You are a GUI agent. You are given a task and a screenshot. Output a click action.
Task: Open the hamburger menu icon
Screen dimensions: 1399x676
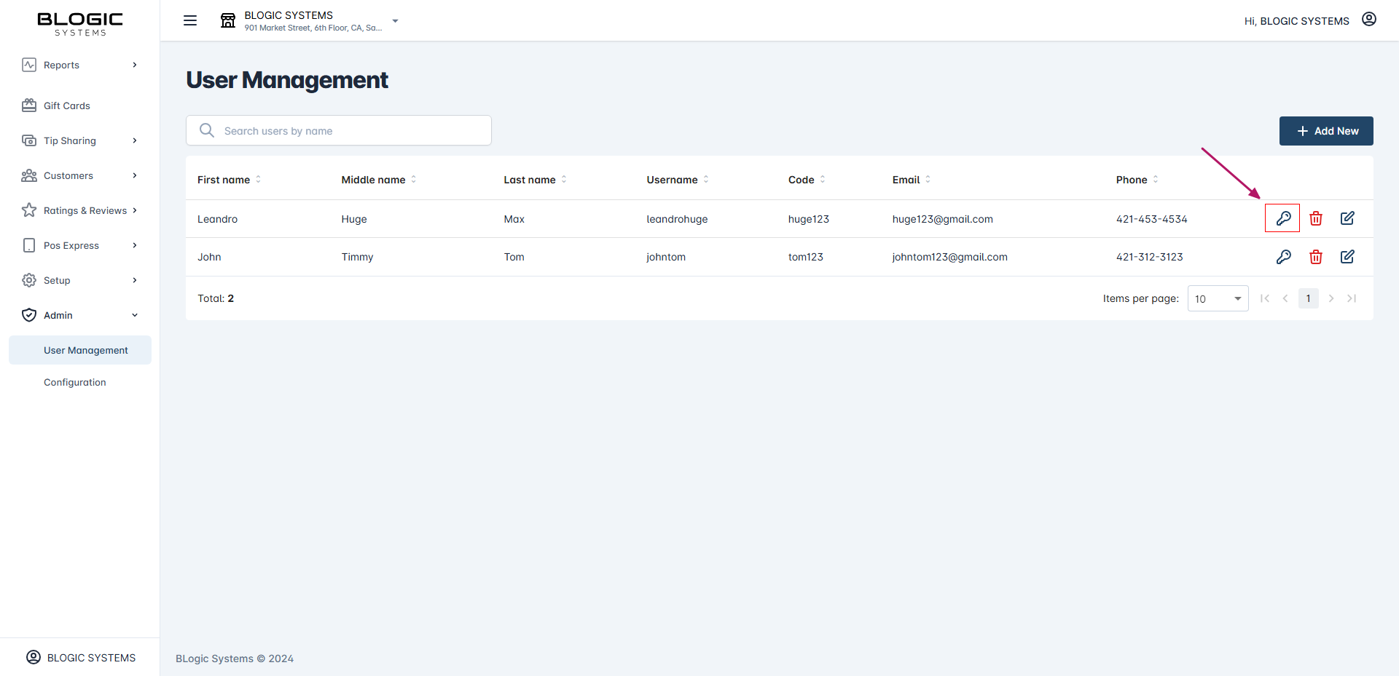coord(190,20)
